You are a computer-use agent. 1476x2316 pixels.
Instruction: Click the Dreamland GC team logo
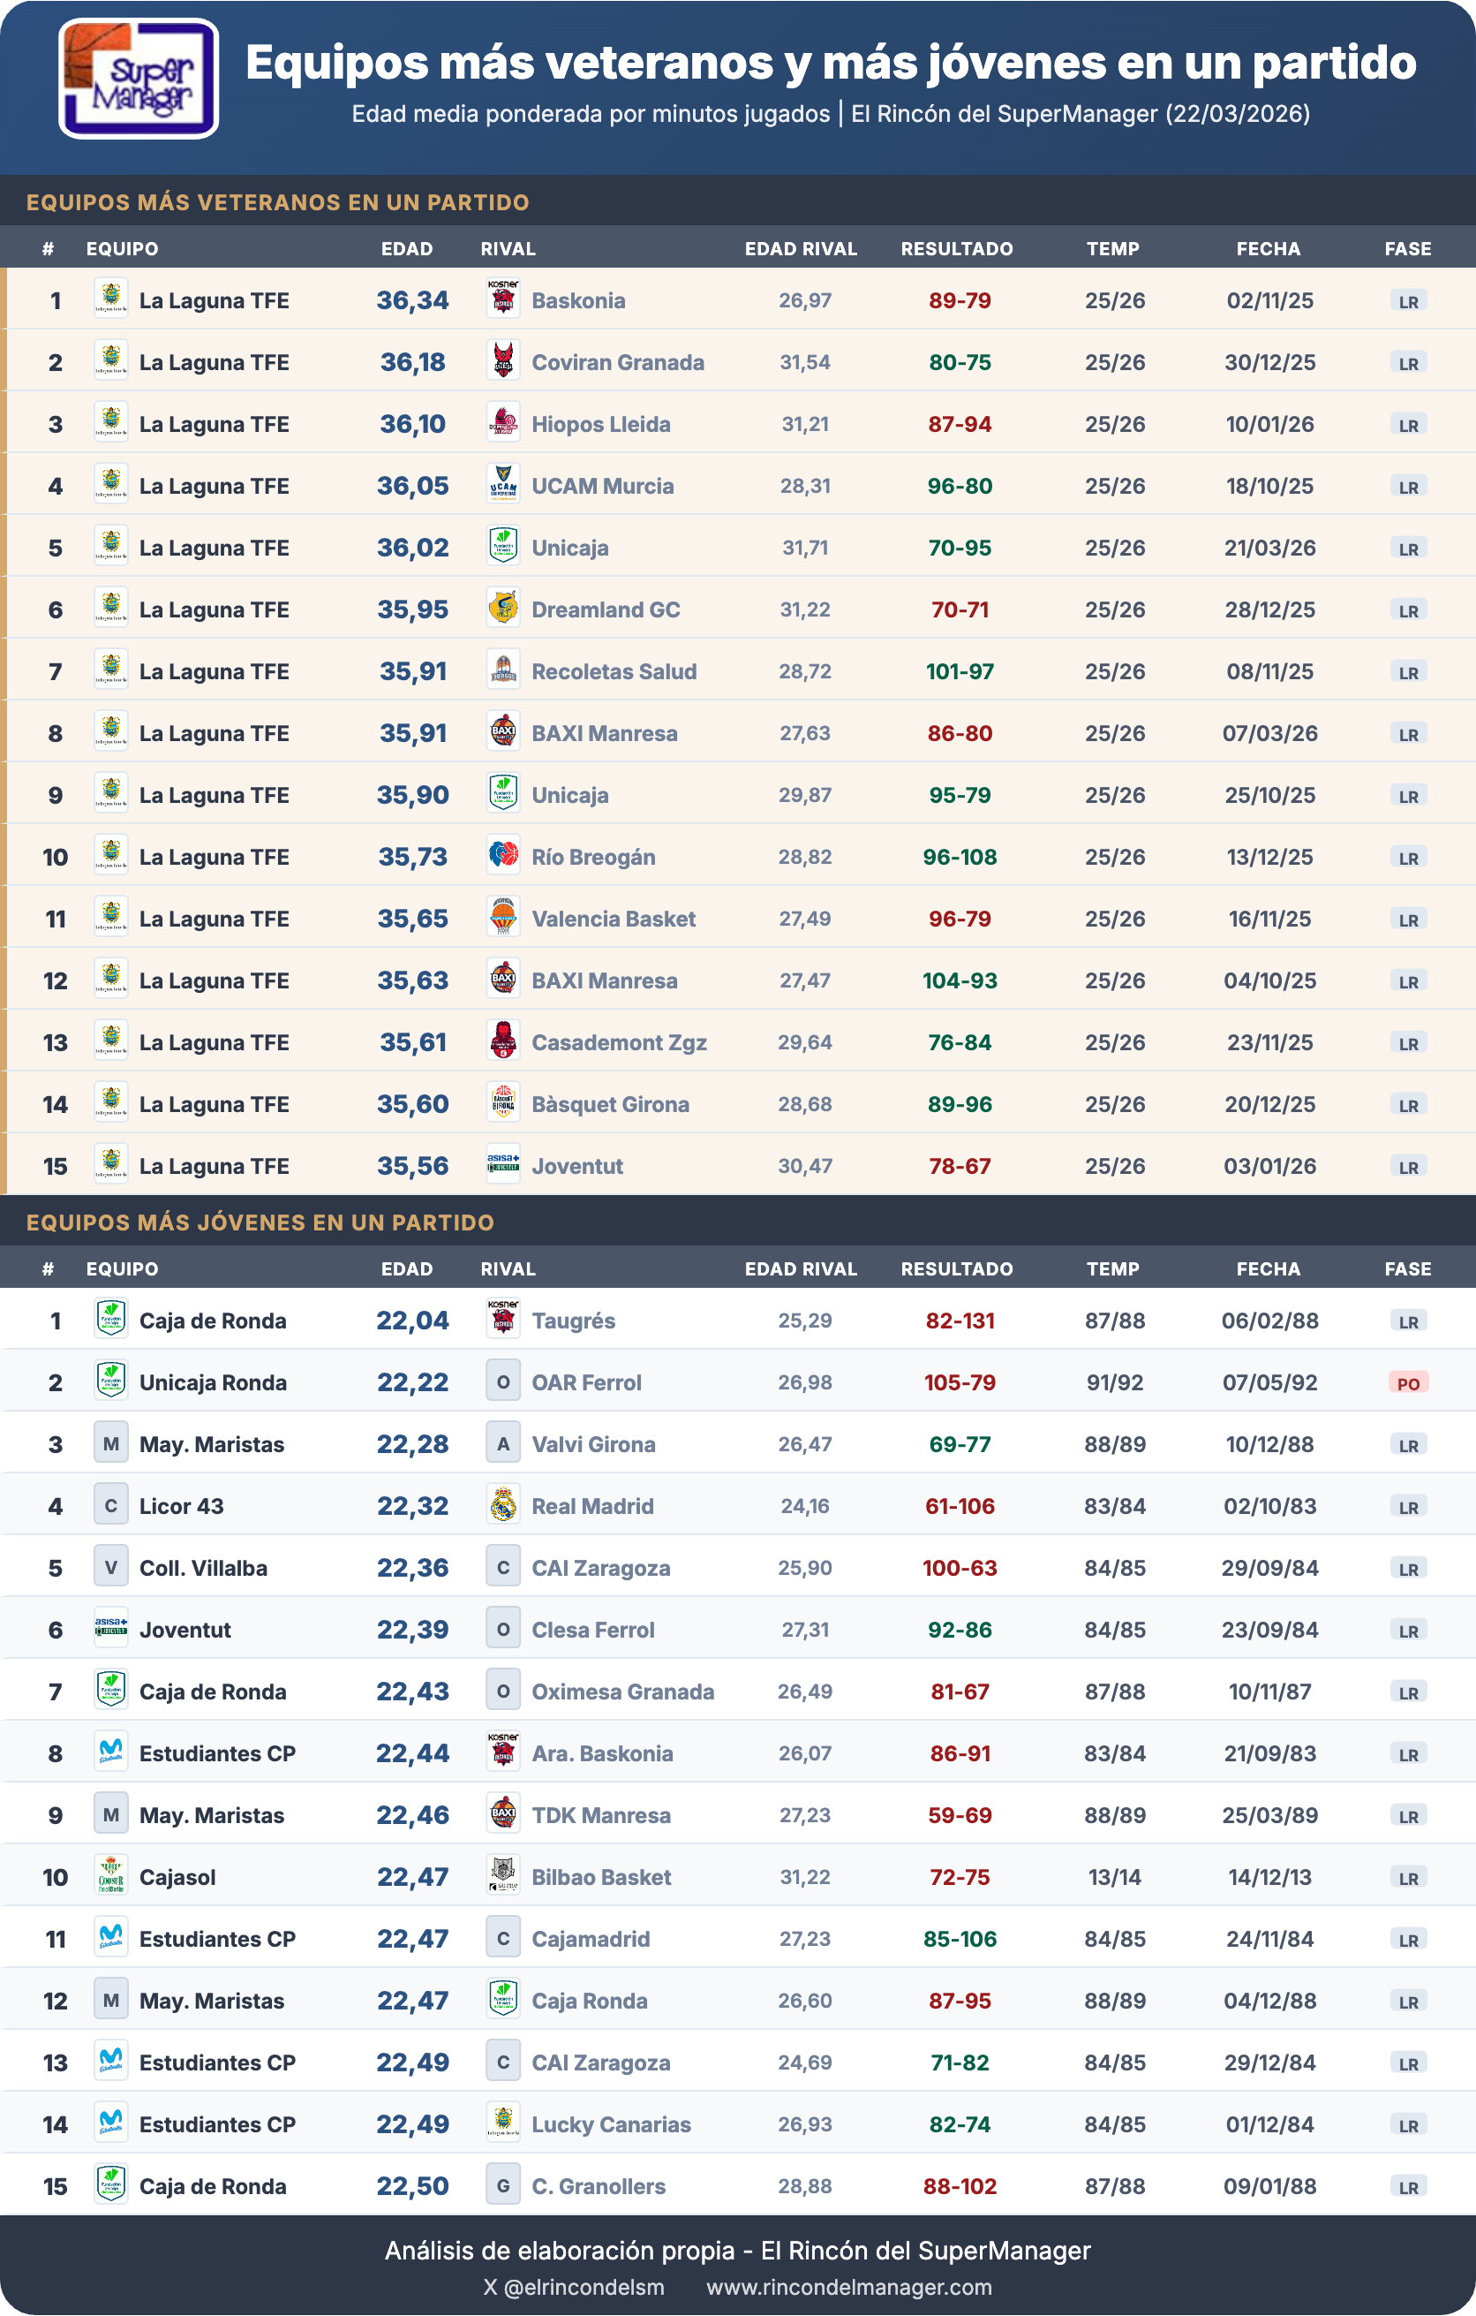pos(502,609)
